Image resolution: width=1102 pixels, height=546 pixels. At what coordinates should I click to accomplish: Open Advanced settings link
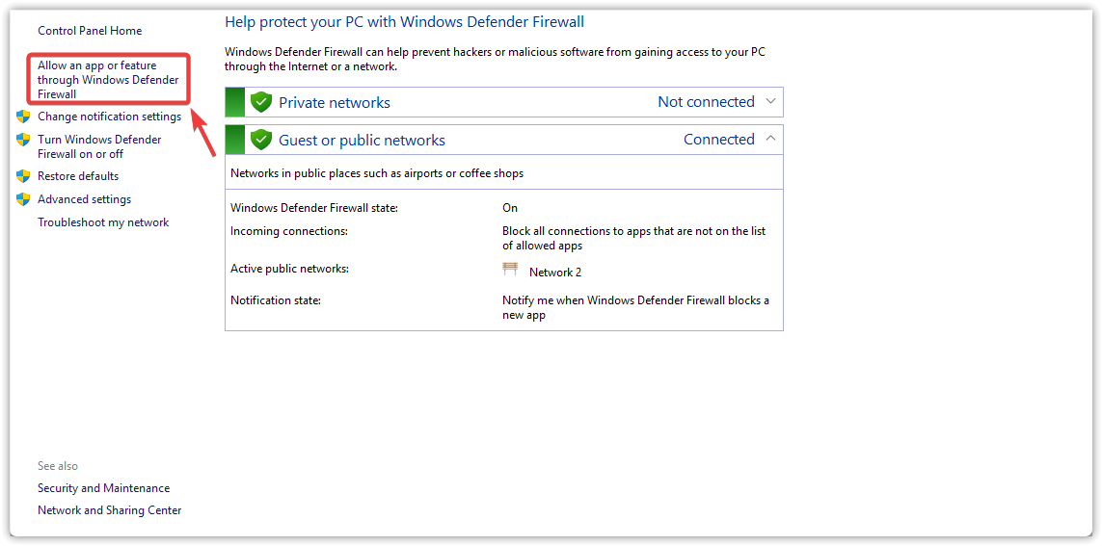click(84, 199)
